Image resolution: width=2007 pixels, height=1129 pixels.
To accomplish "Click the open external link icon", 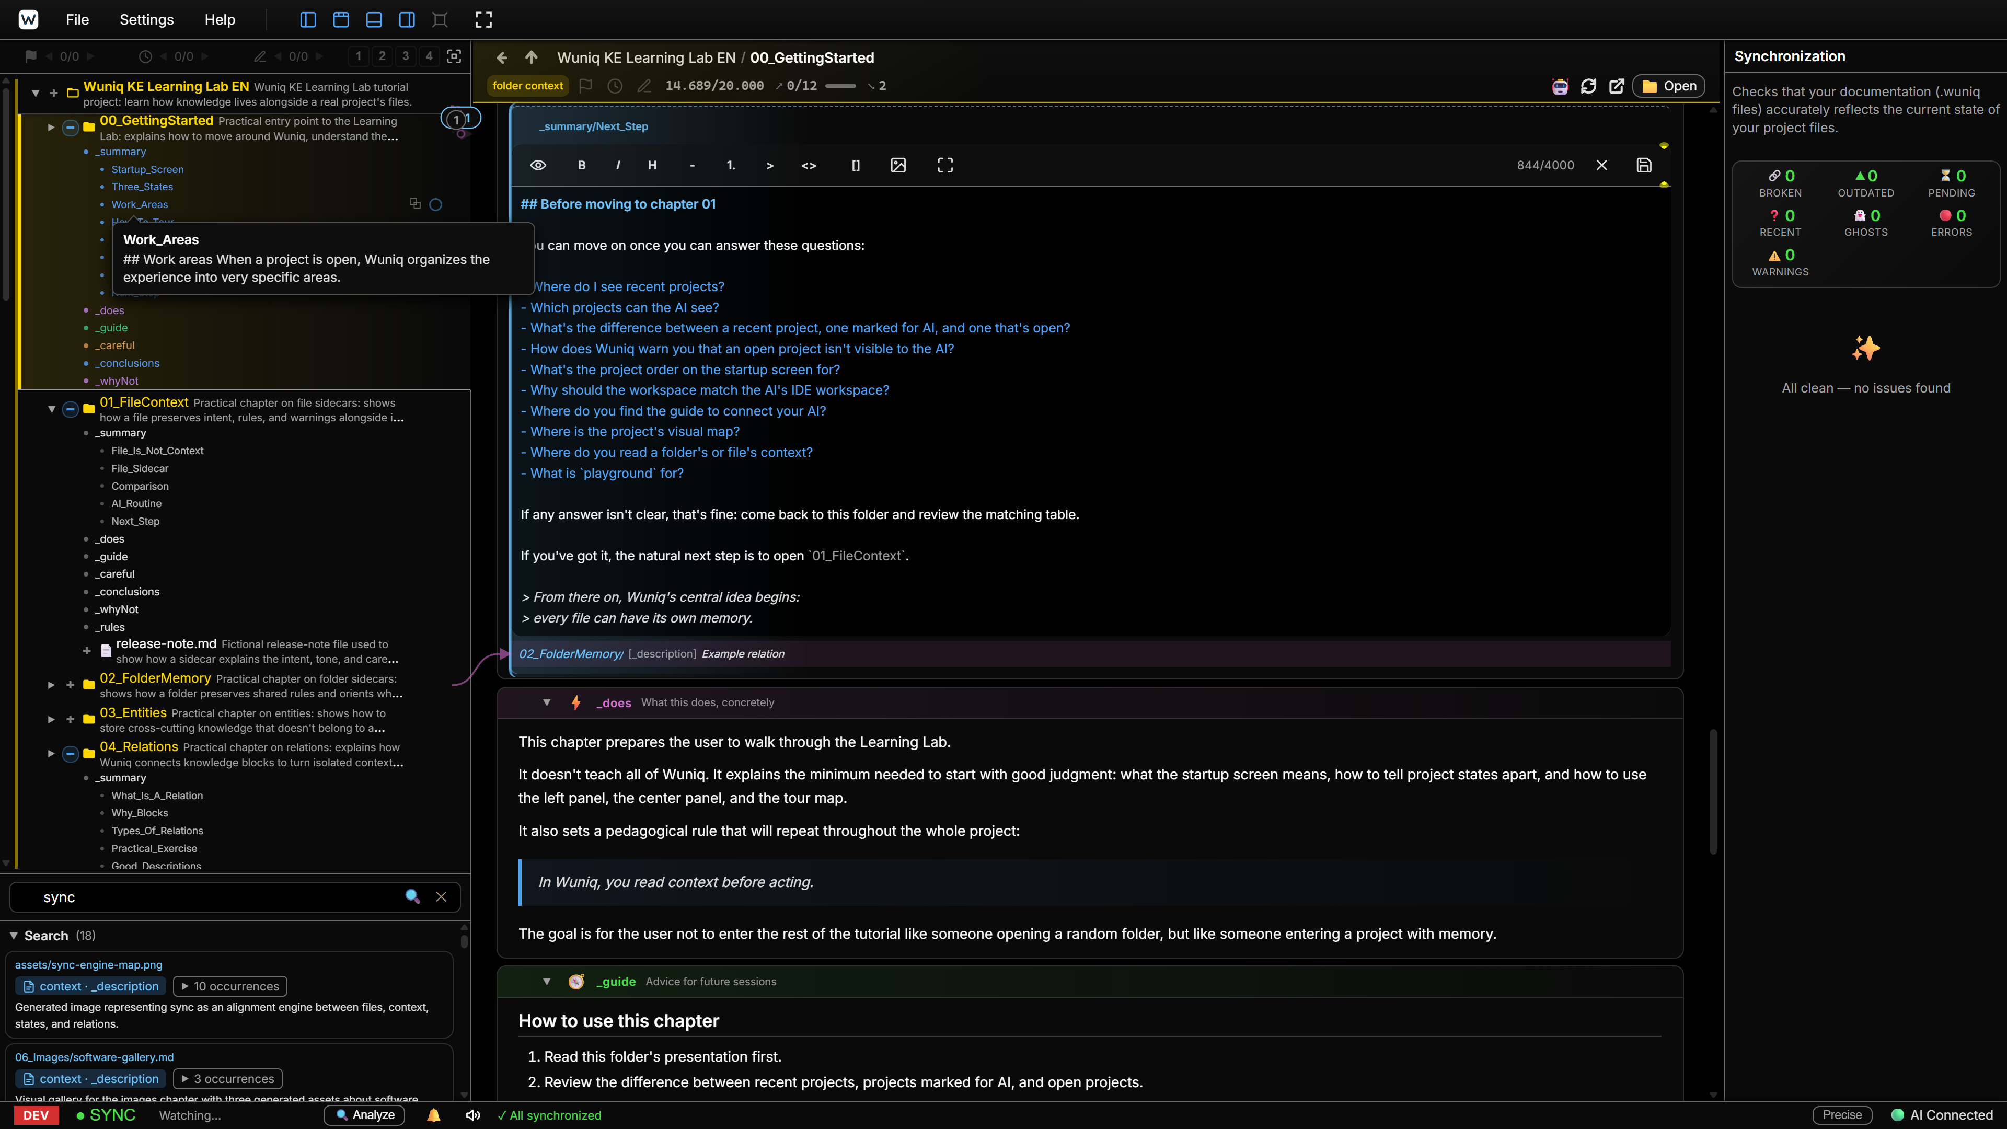I will pyautogui.click(x=1618, y=86).
